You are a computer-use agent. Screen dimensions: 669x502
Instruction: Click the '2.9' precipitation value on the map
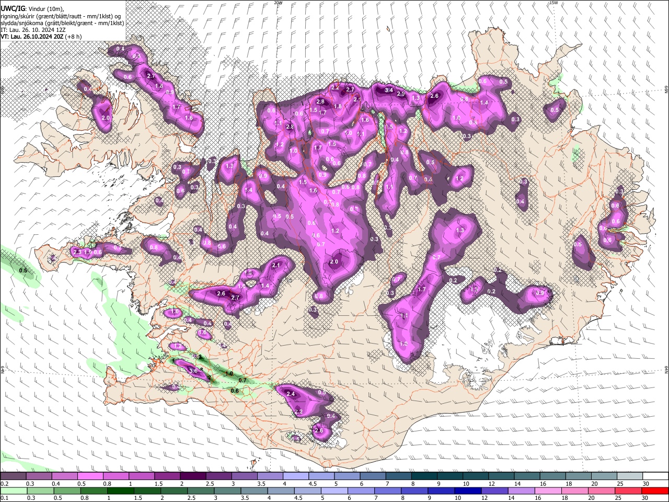click(401, 94)
